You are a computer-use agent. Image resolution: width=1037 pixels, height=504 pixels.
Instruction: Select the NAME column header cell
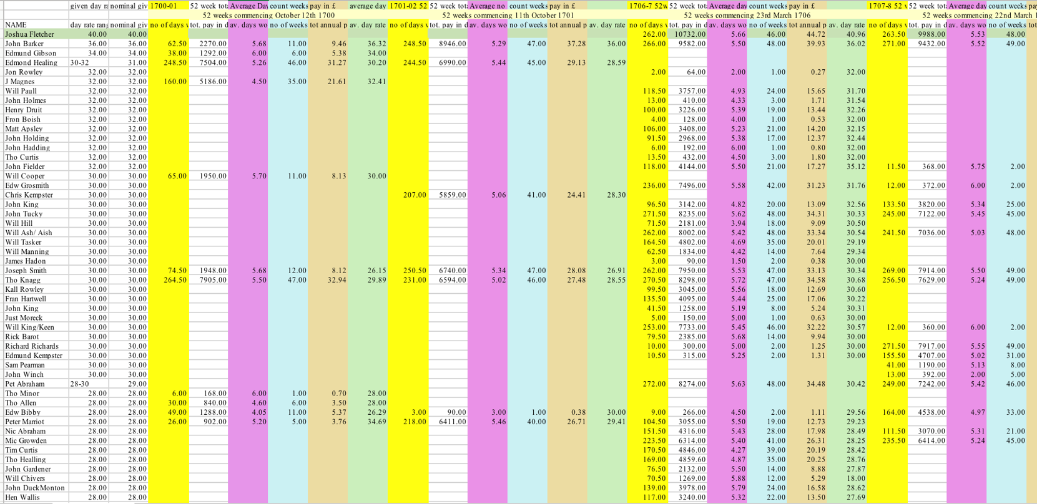point(16,25)
